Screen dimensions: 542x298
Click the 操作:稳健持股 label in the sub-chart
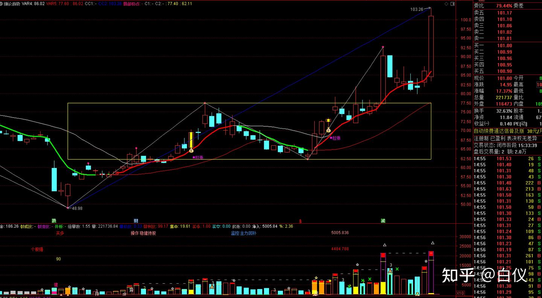pos(143,233)
